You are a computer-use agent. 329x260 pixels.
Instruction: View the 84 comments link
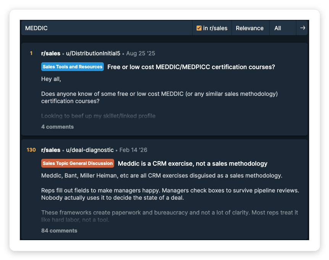[59, 231]
